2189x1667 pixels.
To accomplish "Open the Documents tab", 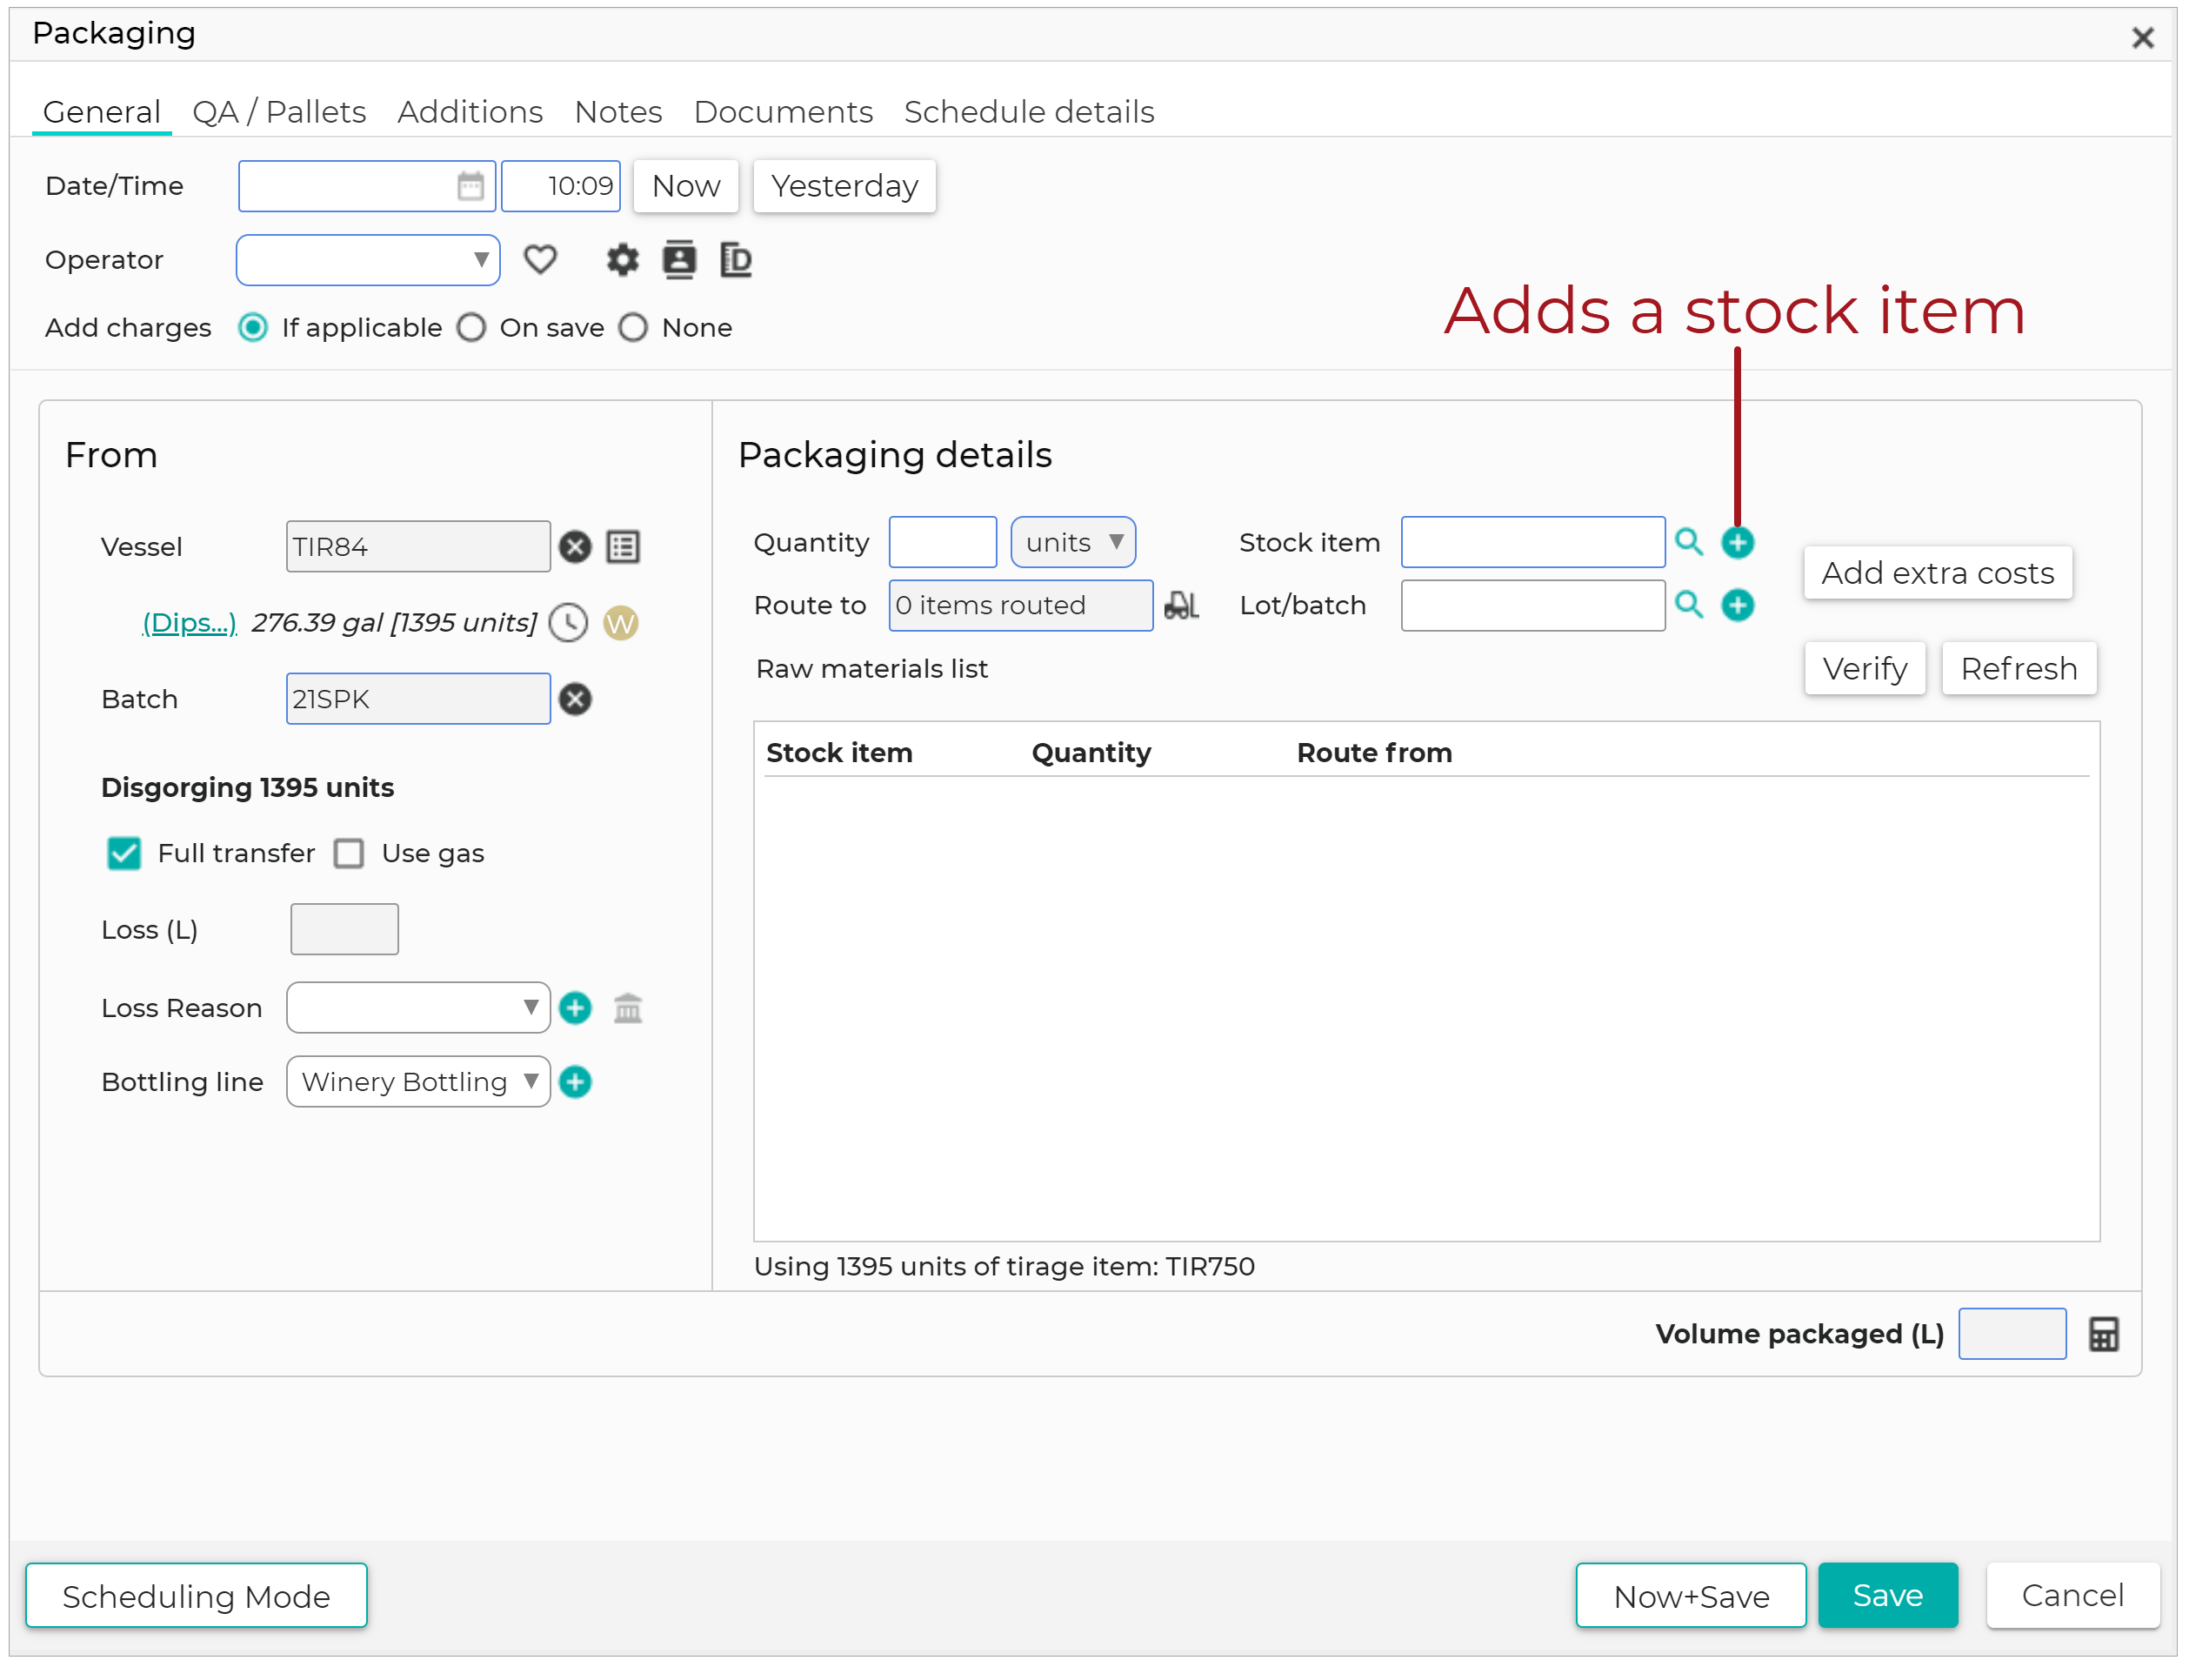I will coord(784,112).
